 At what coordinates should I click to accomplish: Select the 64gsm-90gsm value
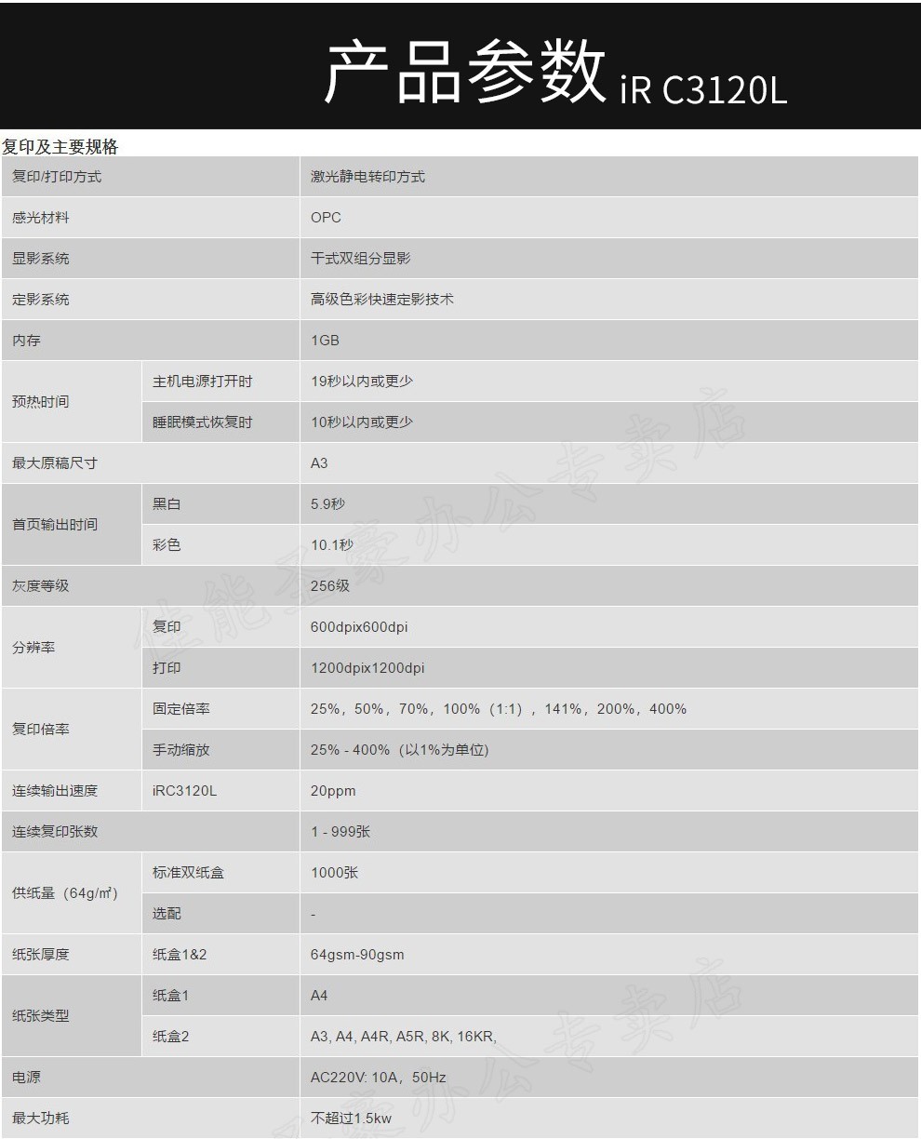[357, 955]
